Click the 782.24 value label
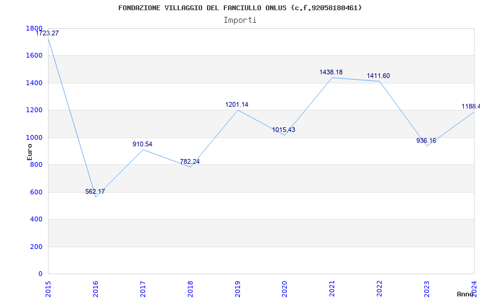The height and width of the screenshot is (300, 480). click(190, 161)
